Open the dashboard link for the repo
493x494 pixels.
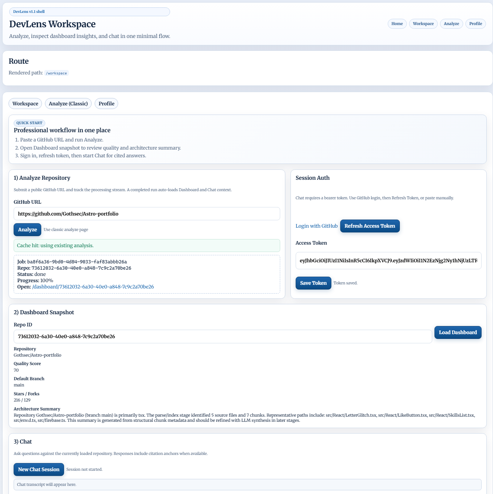93,287
